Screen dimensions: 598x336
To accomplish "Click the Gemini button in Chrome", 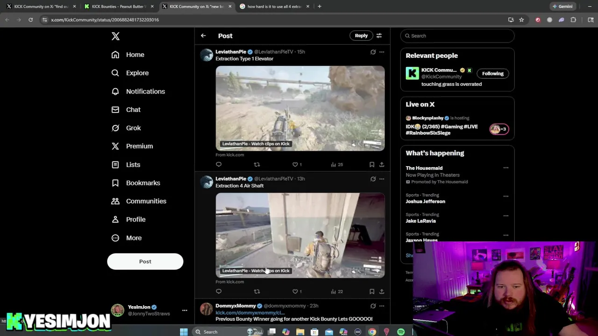I will (x=562, y=7).
